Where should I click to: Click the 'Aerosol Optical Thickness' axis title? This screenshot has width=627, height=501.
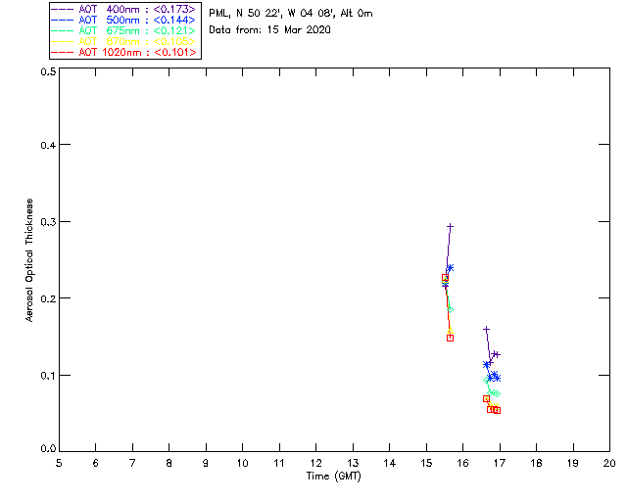(x=28, y=260)
